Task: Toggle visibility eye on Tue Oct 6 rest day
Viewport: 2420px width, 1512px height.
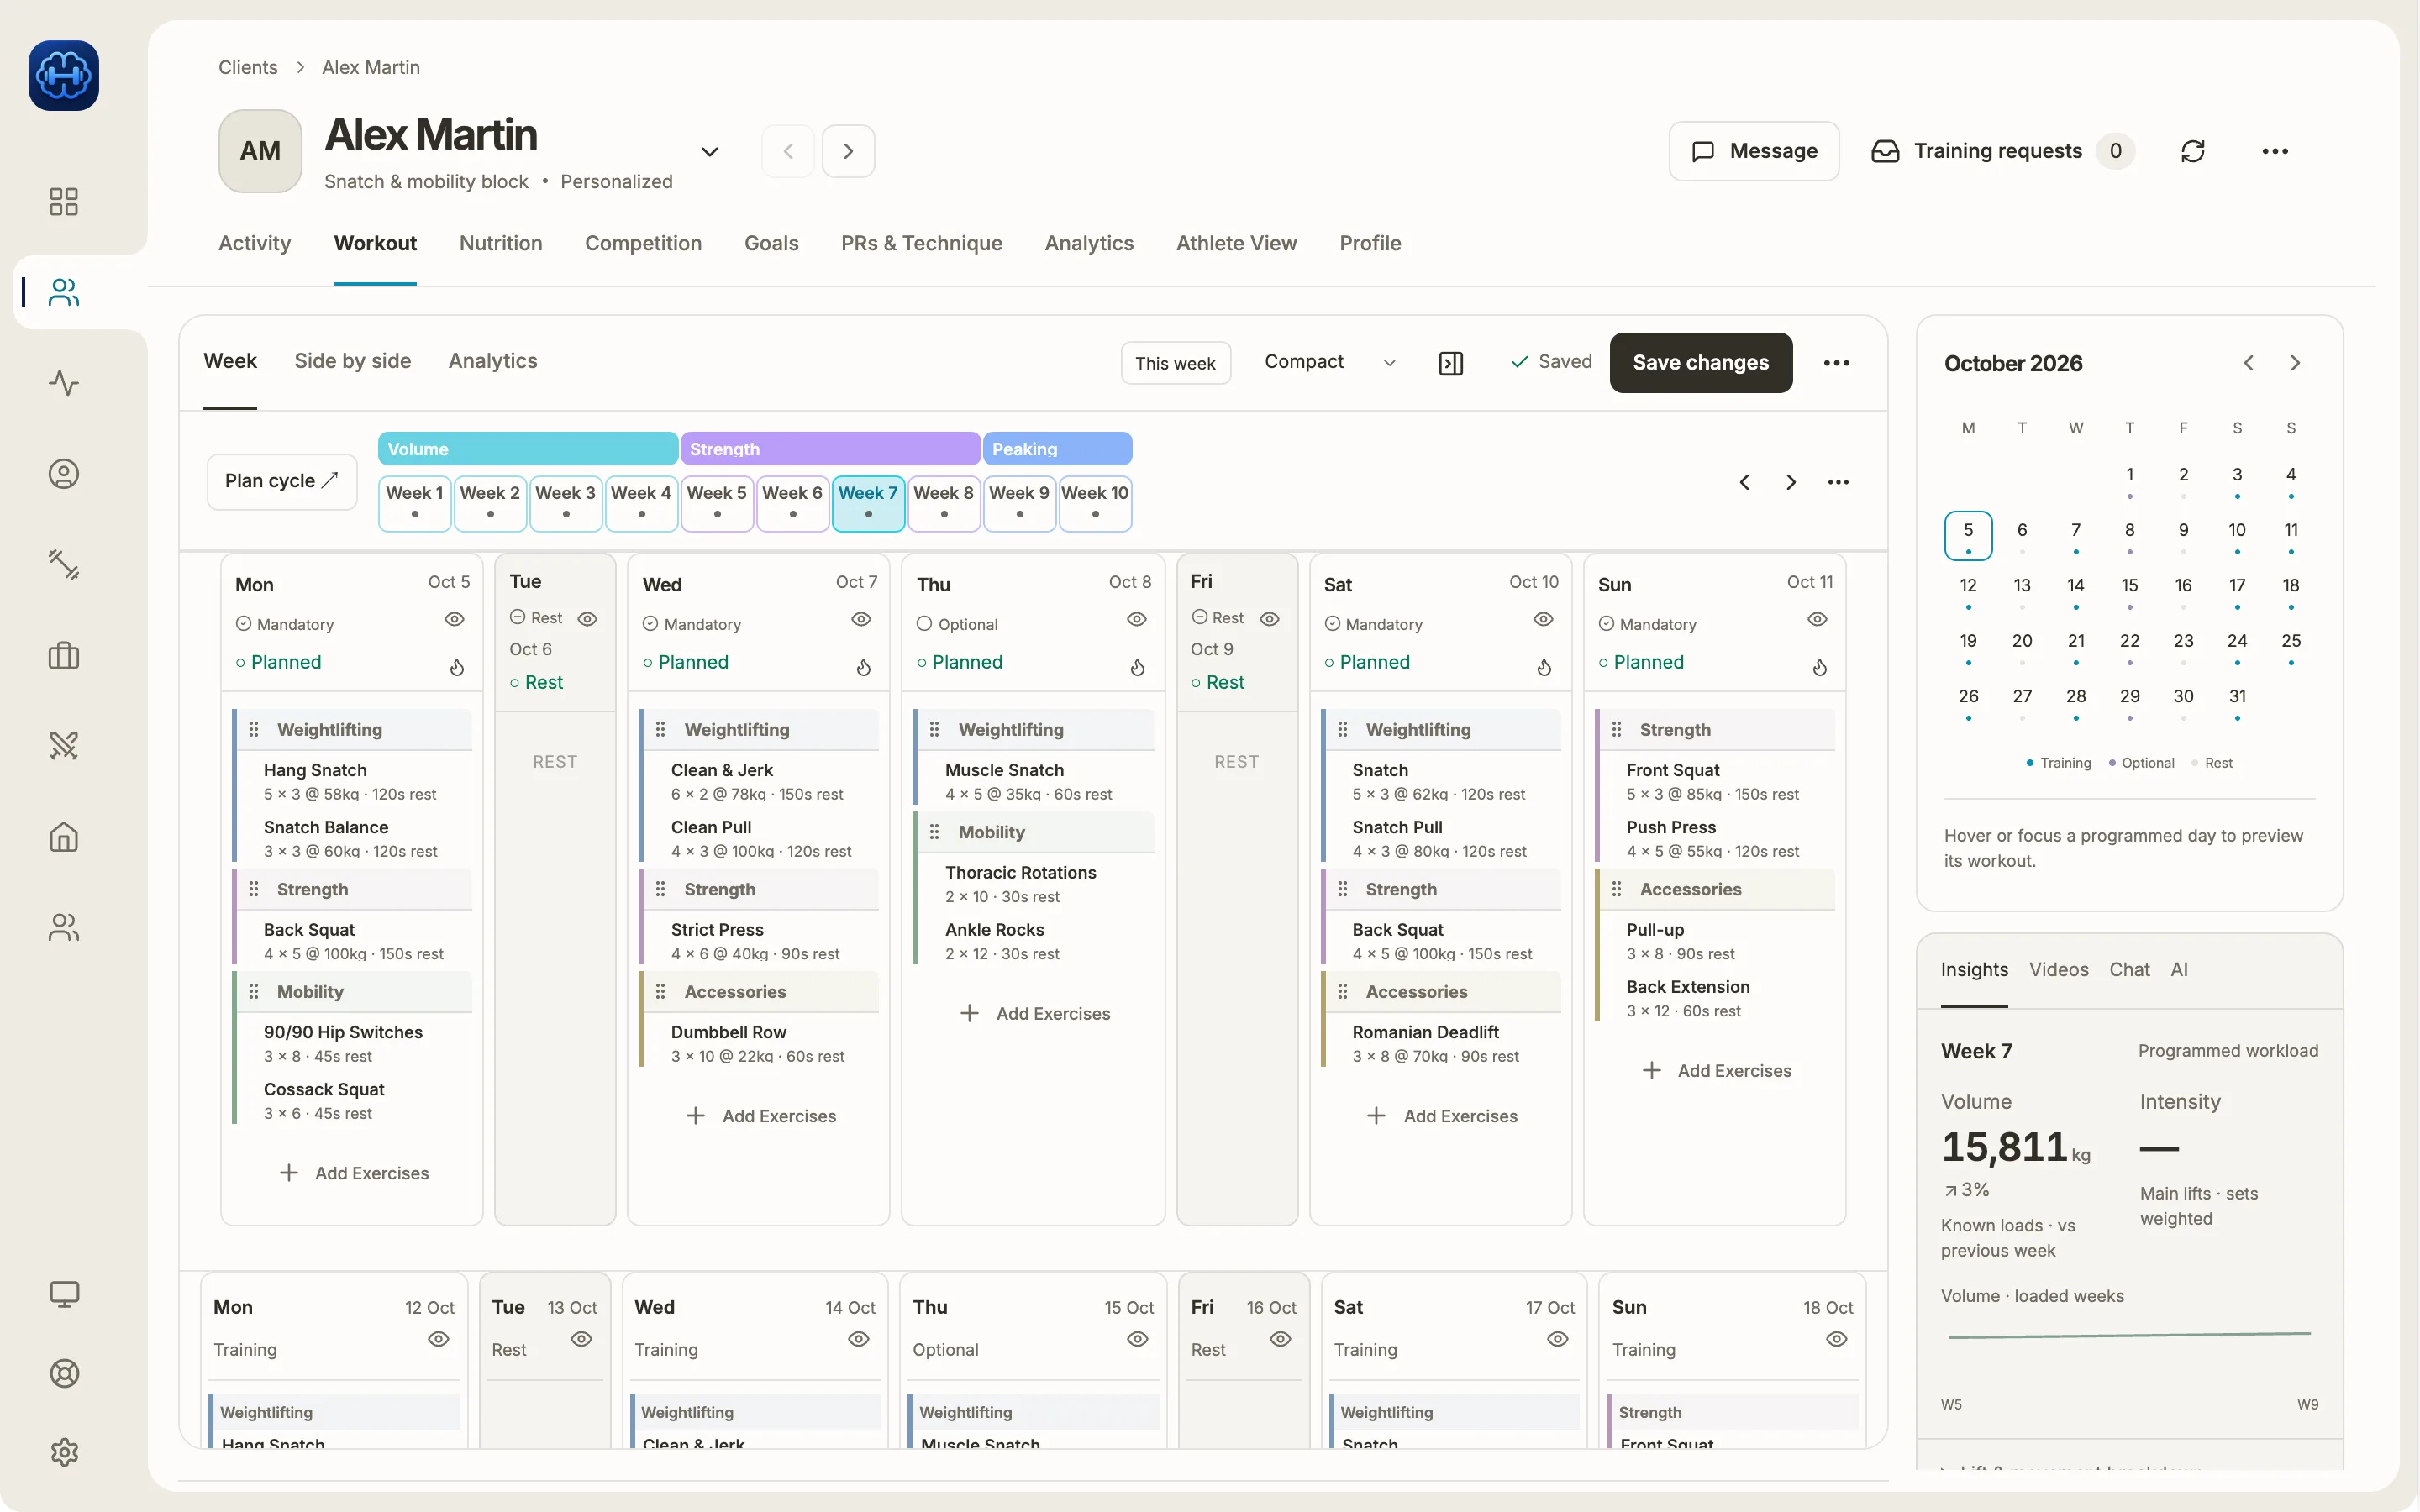Action: pyautogui.click(x=588, y=619)
